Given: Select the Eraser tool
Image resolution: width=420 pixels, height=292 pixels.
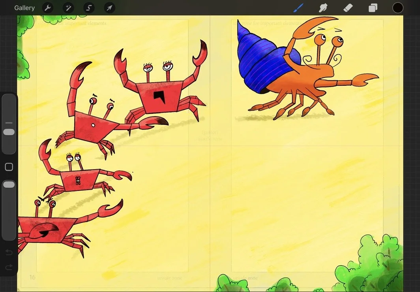Looking at the screenshot, I should pos(348,8).
